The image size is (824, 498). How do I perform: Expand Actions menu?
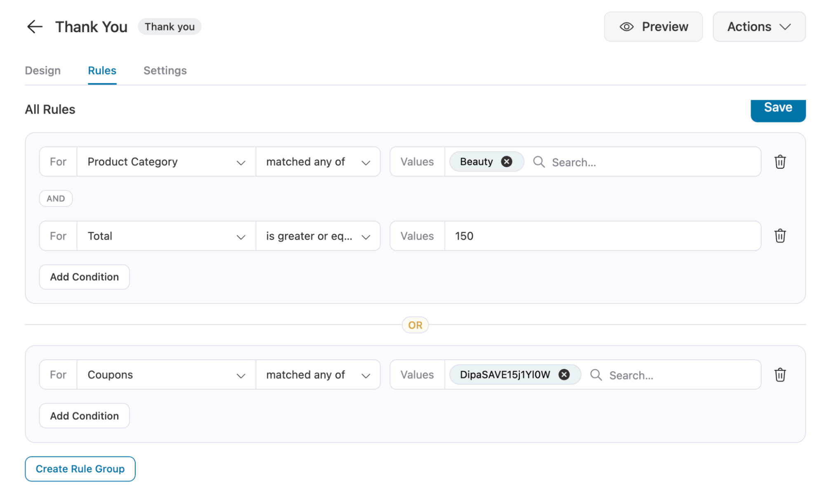pos(759,26)
